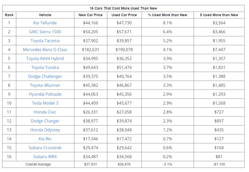Open the Honda Civic link
Viewport: 249px width, 172px height.
[45, 112]
